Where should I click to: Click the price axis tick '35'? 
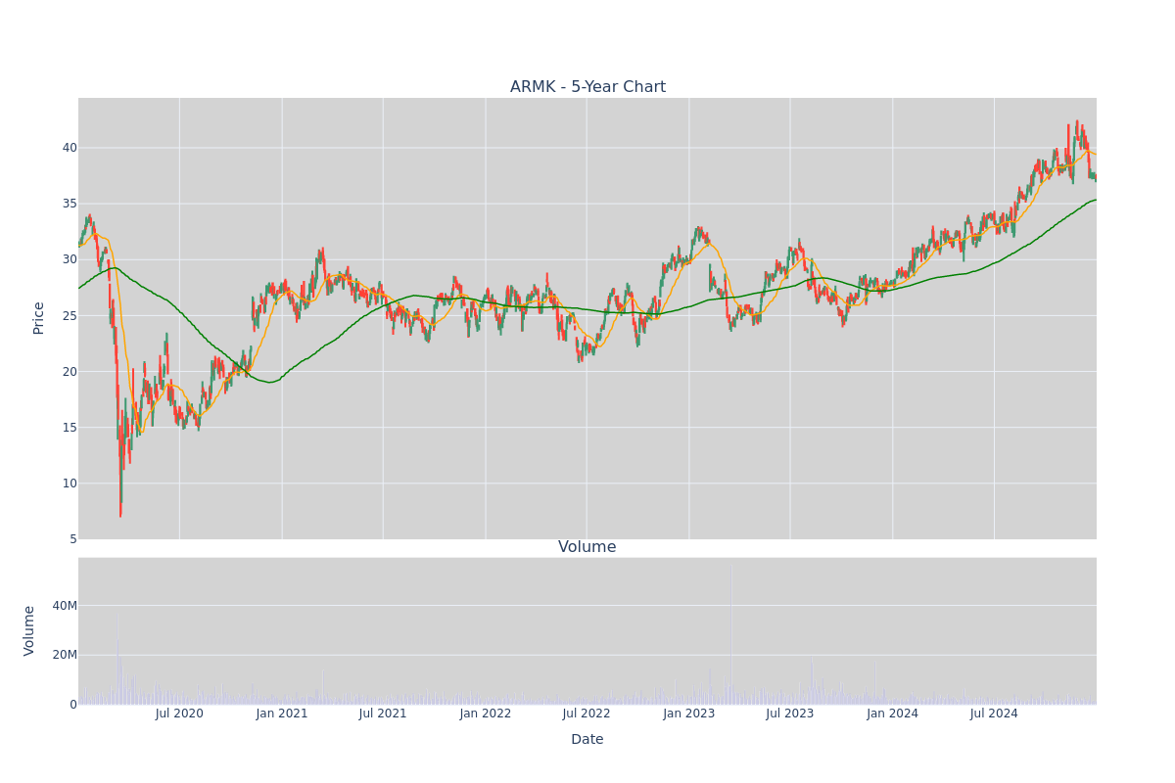pyautogui.click(x=70, y=204)
